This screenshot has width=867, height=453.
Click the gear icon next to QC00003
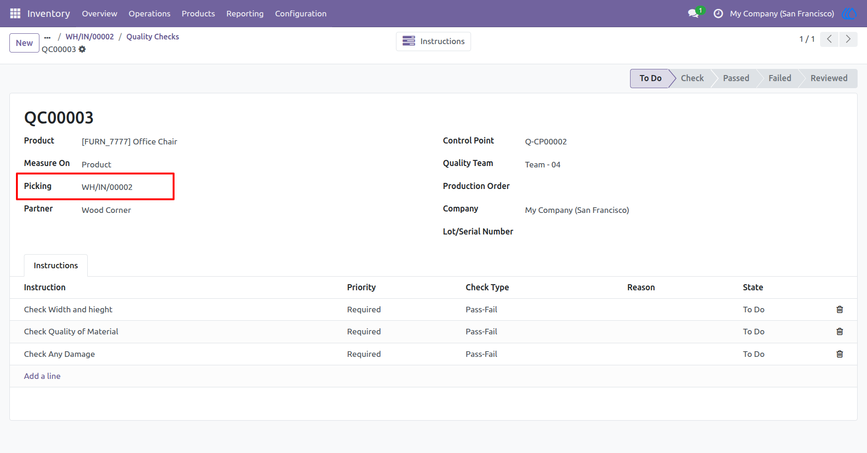82,49
